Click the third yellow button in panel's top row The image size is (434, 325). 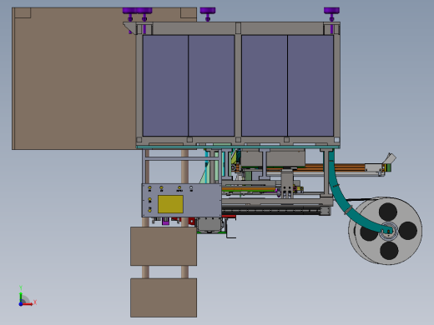(x=179, y=188)
